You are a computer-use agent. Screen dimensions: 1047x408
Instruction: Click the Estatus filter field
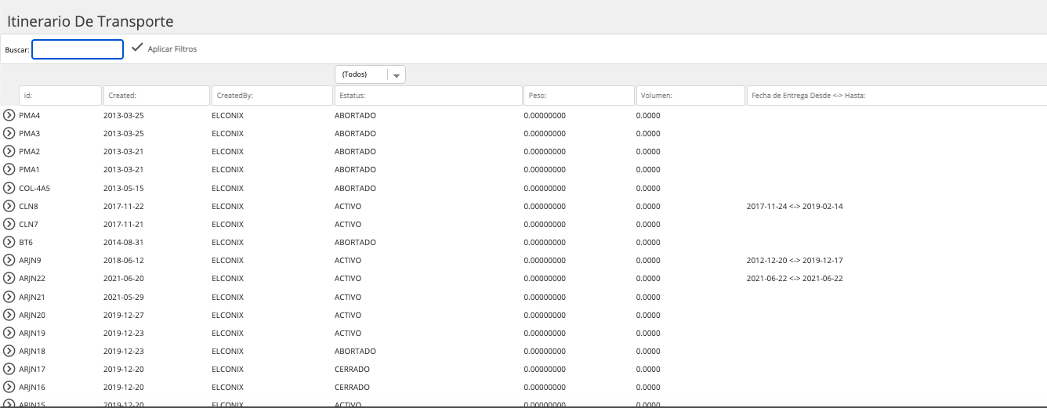428,96
